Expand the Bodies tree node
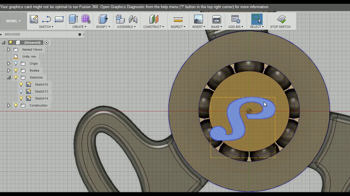This screenshot has width=350, height=196. [x=9, y=71]
